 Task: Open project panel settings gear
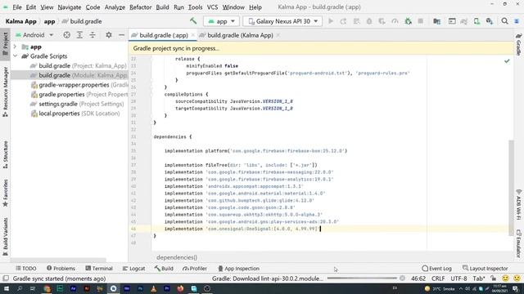109,35
